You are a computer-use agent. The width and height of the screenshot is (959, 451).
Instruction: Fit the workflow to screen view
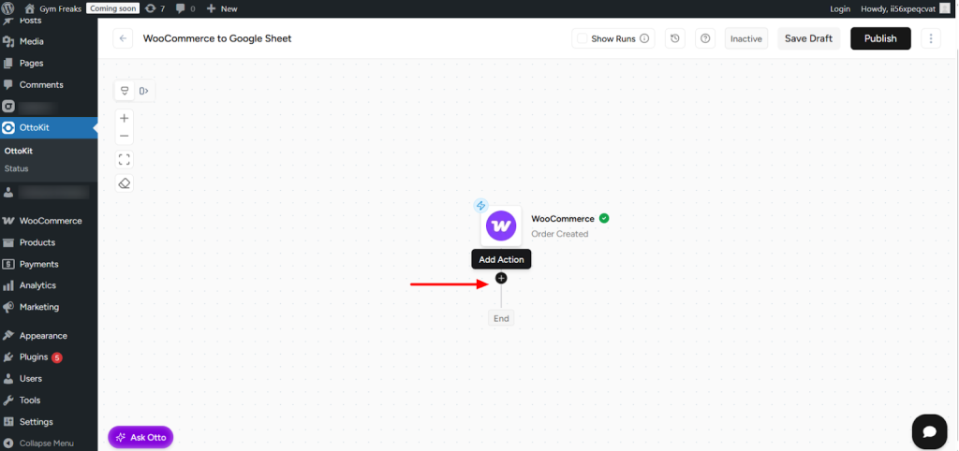[125, 159]
